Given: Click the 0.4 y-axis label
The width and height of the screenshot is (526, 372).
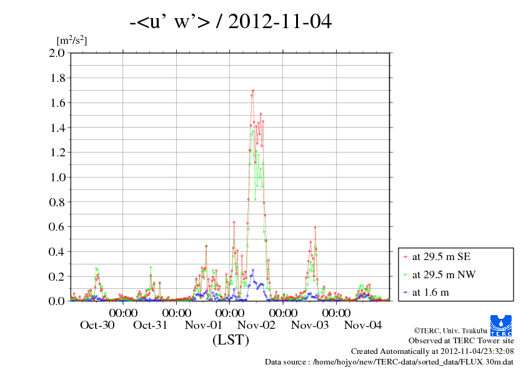Looking at the screenshot, I should click(x=57, y=251).
